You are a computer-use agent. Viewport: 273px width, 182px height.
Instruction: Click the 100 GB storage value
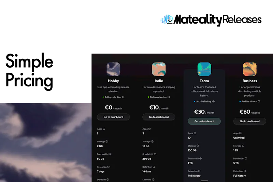tap(192, 150)
